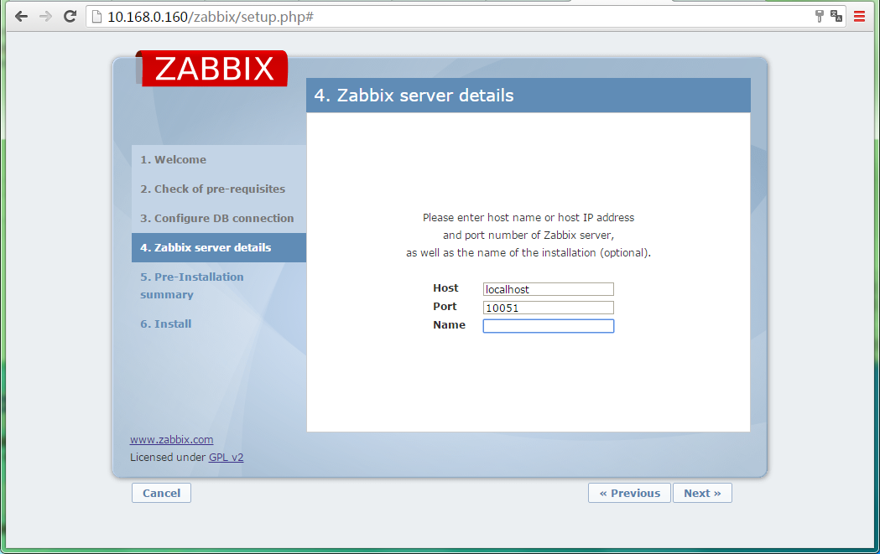Go back using browser back arrow

tap(21, 16)
